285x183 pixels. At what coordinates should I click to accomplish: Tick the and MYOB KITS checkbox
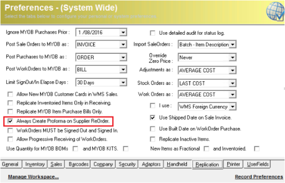pos(126,149)
